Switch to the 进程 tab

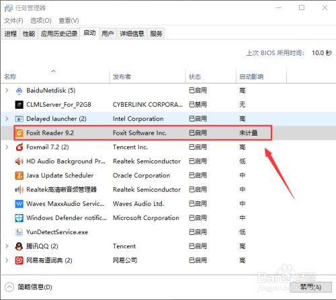point(11,34)
